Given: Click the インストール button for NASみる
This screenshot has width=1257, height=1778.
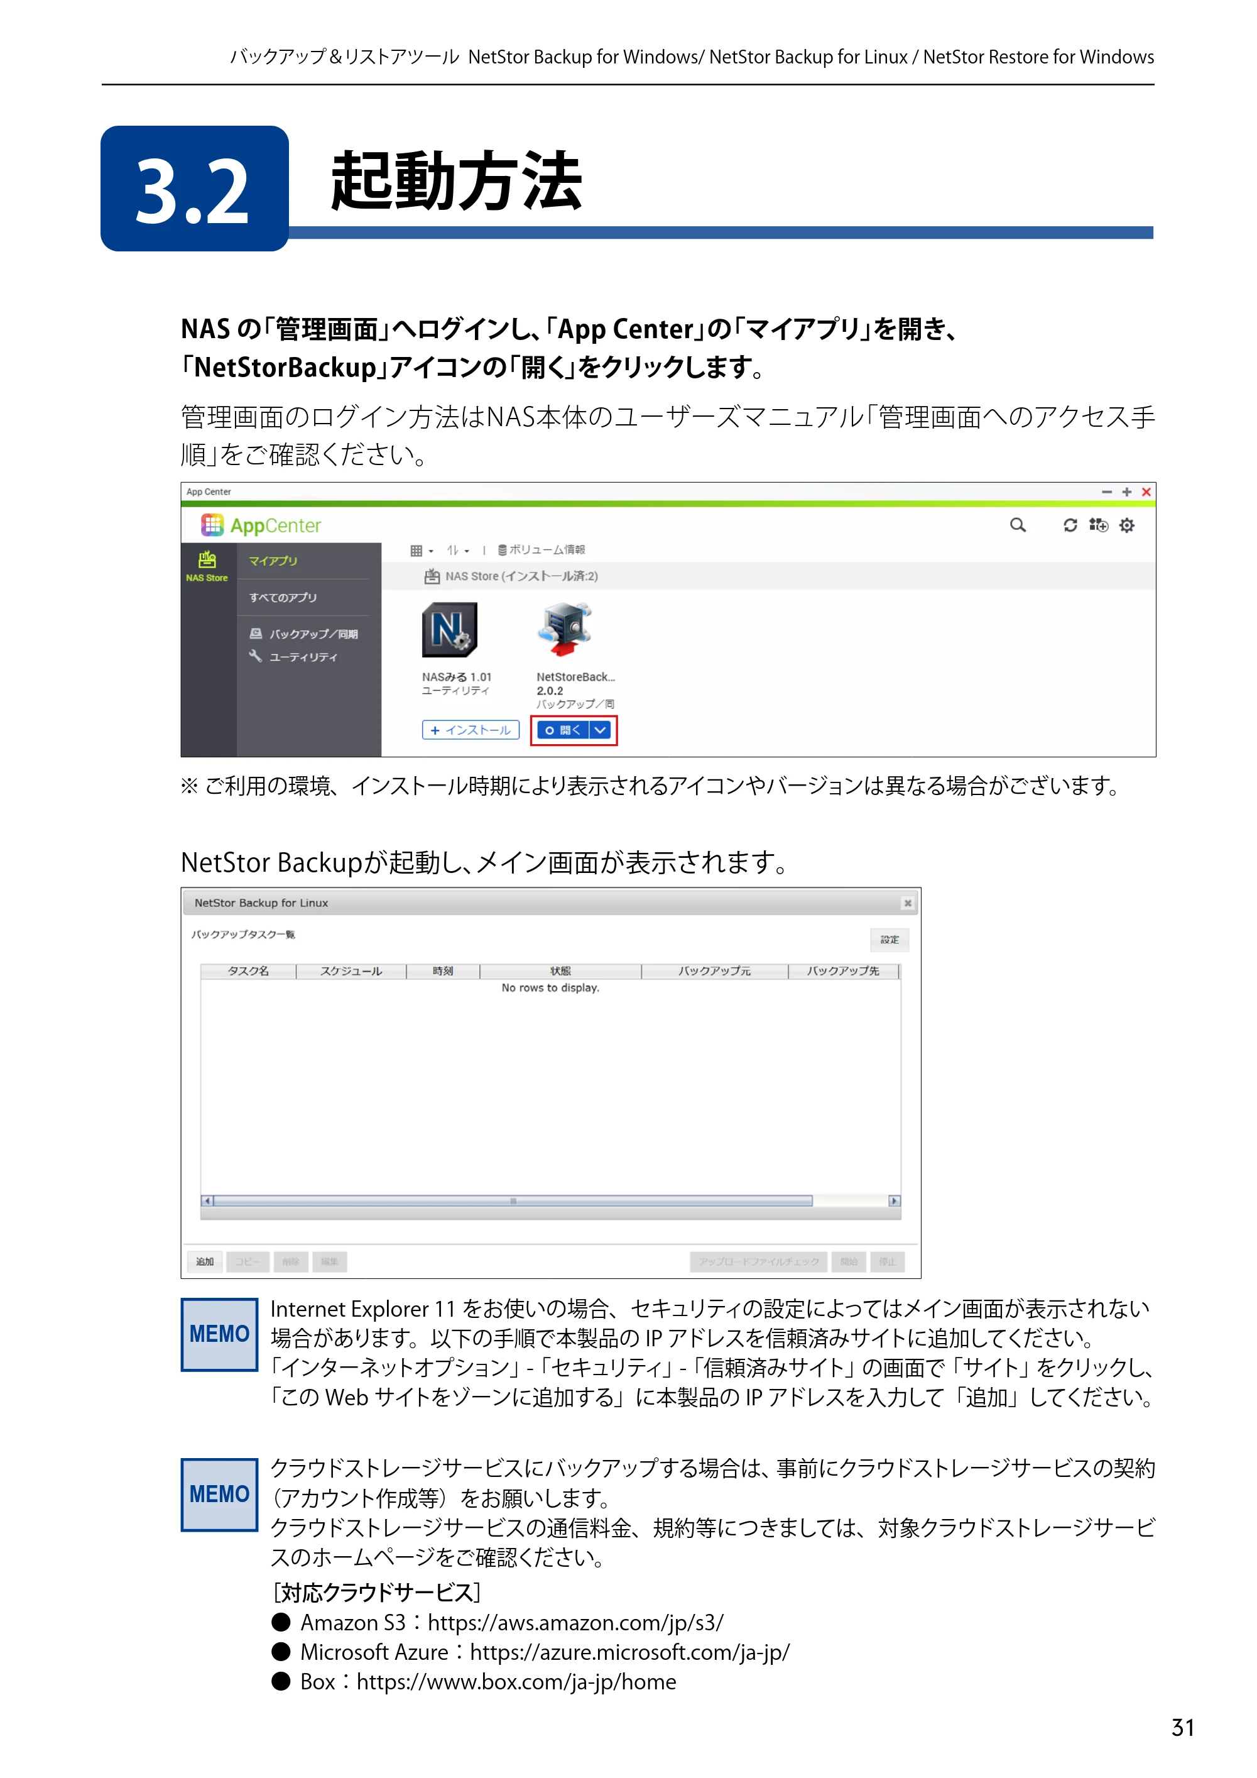Looking at the screenshot, I should pyautogui.click(x=471, y=730).
